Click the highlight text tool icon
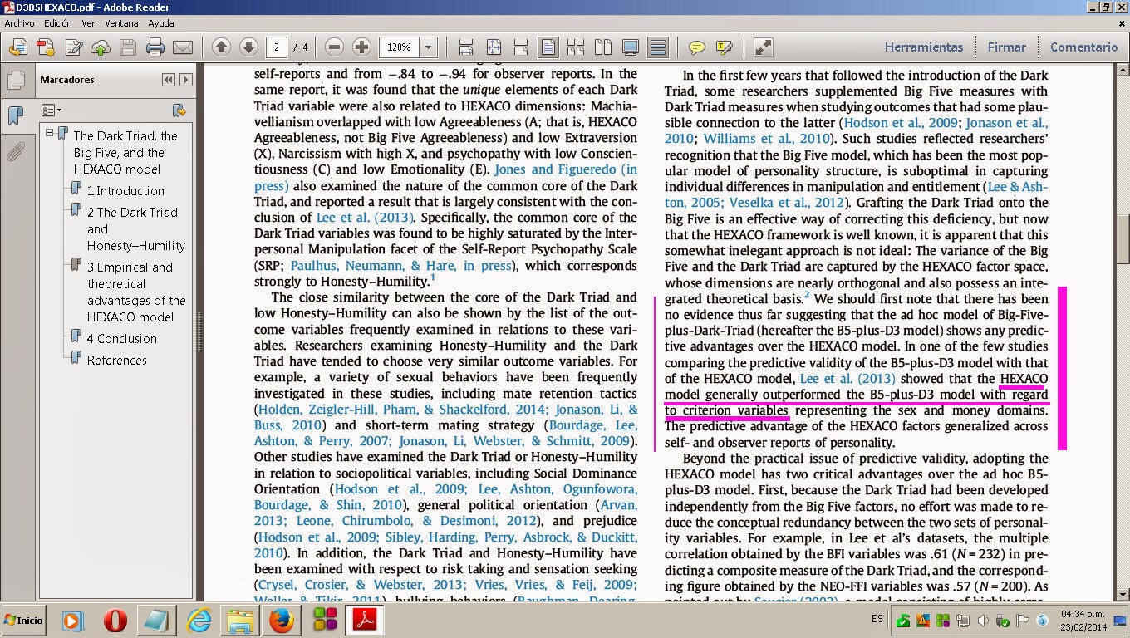 point(724,47)
